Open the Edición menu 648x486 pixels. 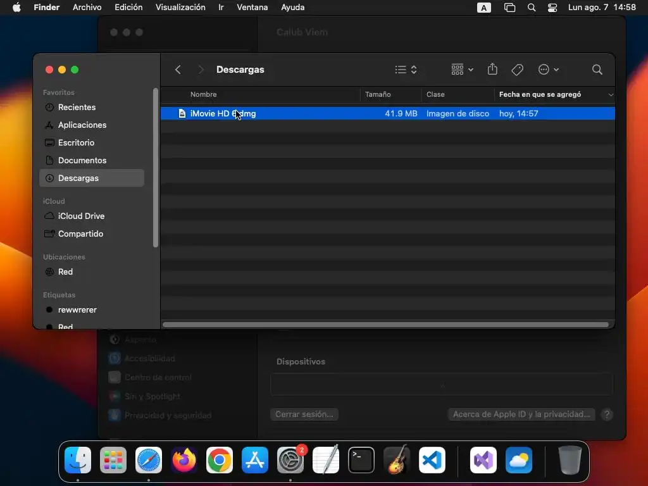coord(128,8)
